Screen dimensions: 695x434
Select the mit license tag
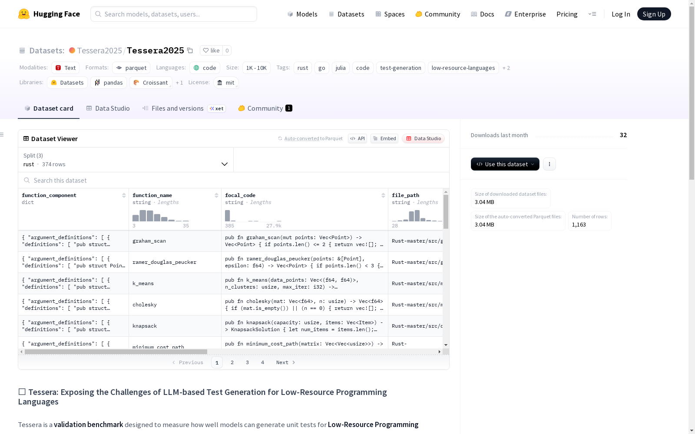pos(226,82)
